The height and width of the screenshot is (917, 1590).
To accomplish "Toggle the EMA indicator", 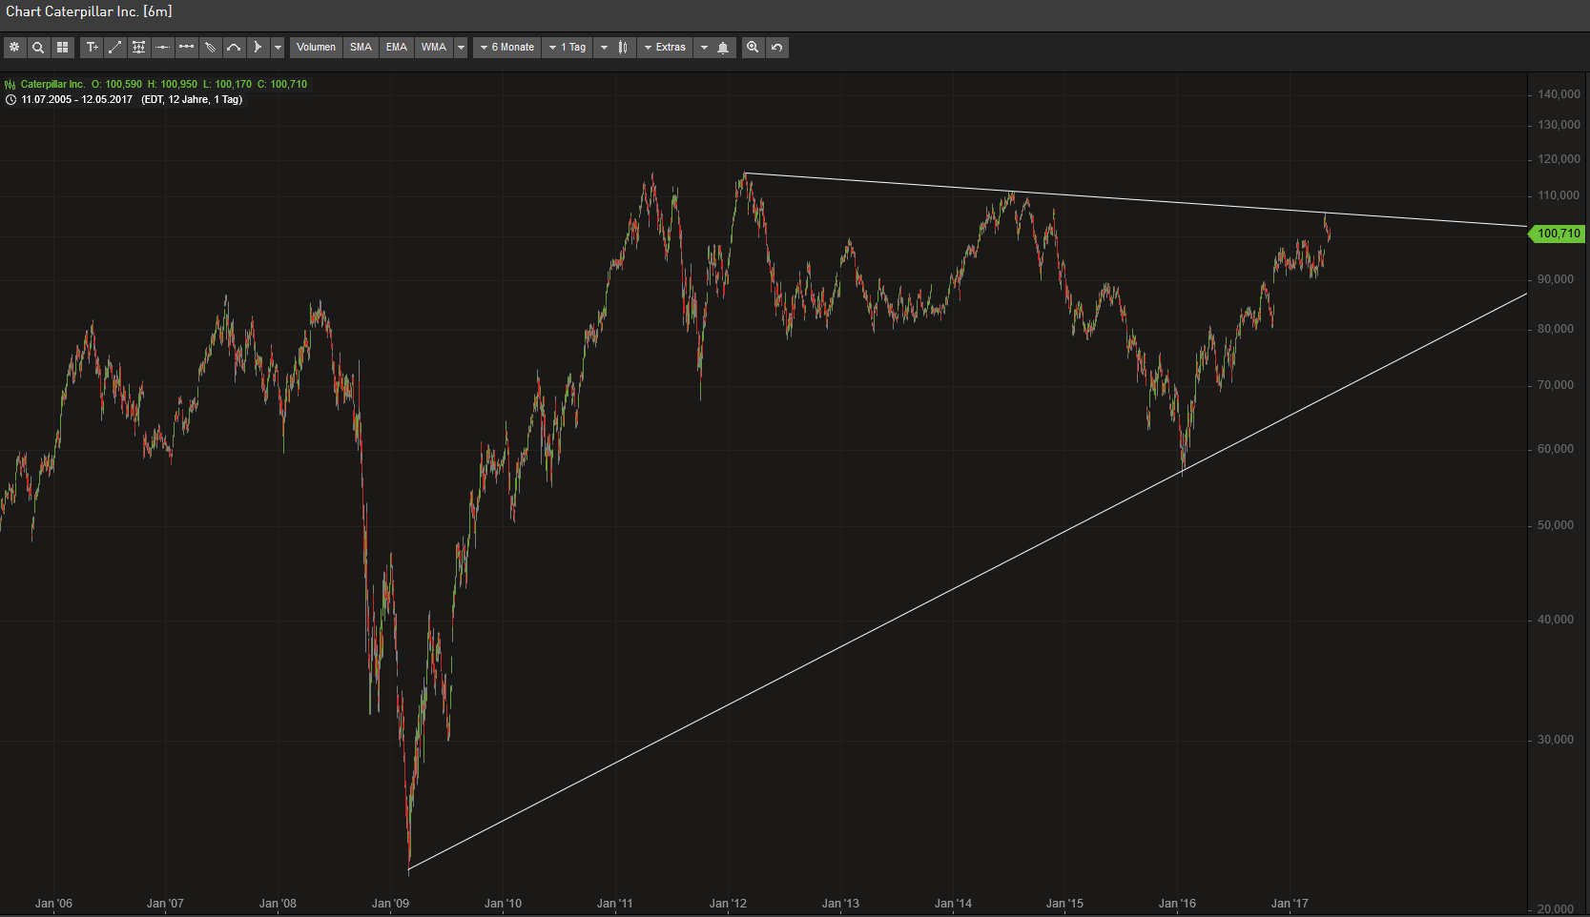I will coord(397,48).
